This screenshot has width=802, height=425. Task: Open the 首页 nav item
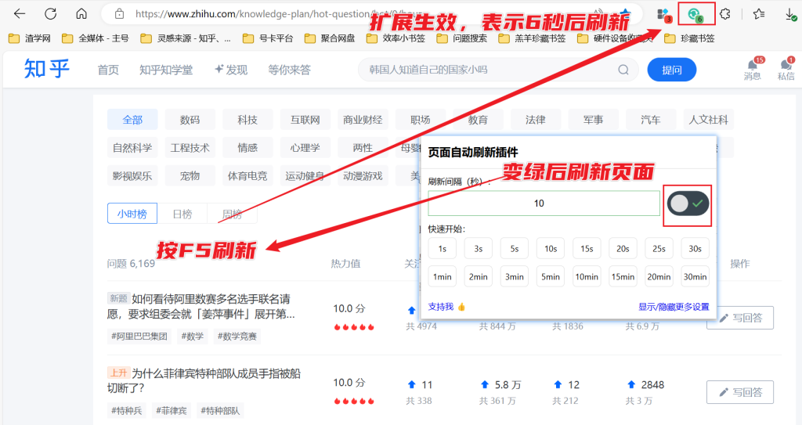click(108, 70)
